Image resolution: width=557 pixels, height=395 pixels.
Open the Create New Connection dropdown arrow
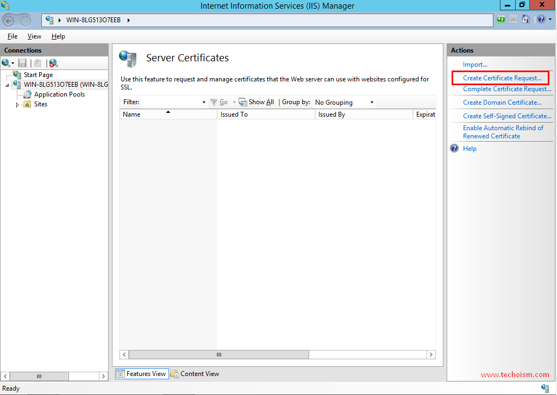(x=13, y=63)
